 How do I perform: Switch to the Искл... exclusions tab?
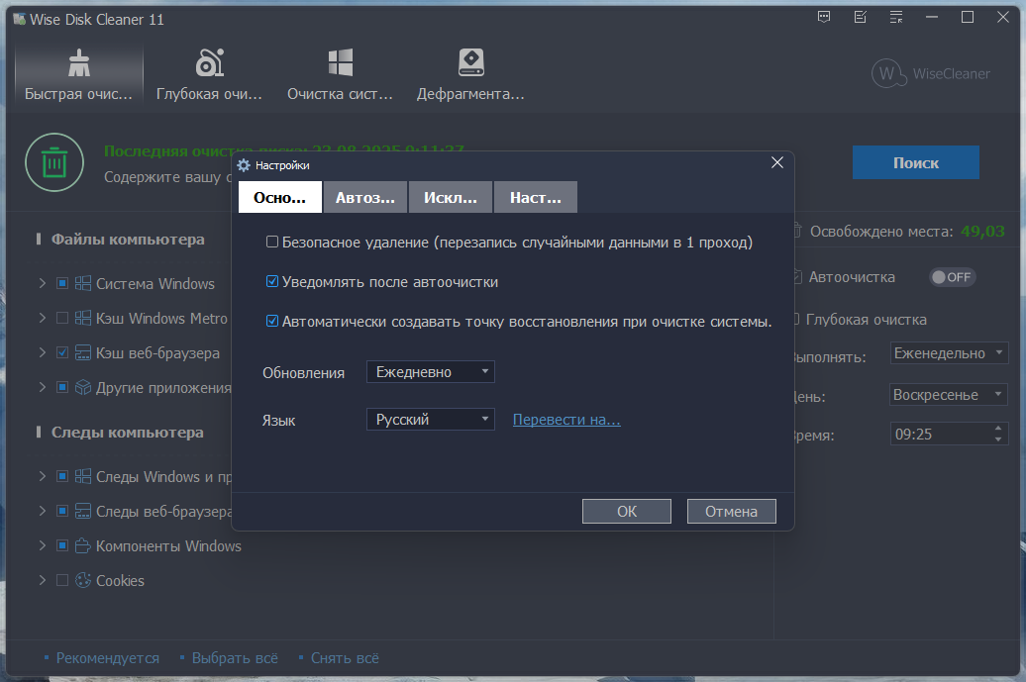451,197
